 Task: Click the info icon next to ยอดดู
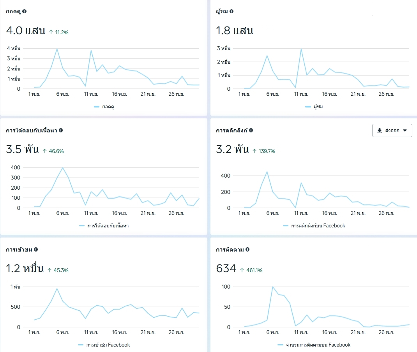pos(25,11)
